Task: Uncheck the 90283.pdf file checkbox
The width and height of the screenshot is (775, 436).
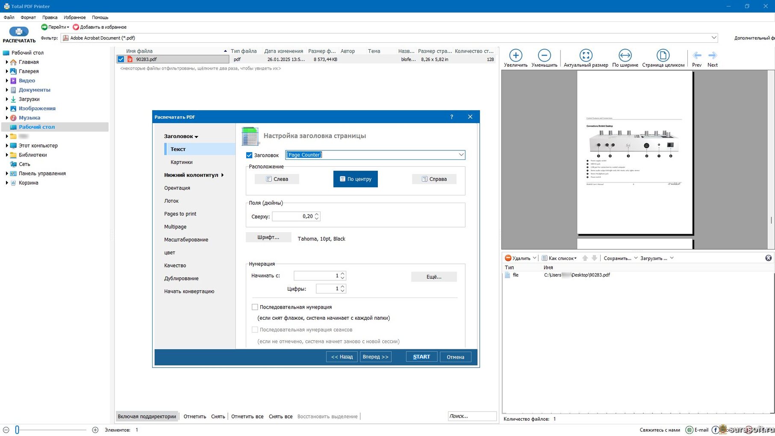Action: 121,59
